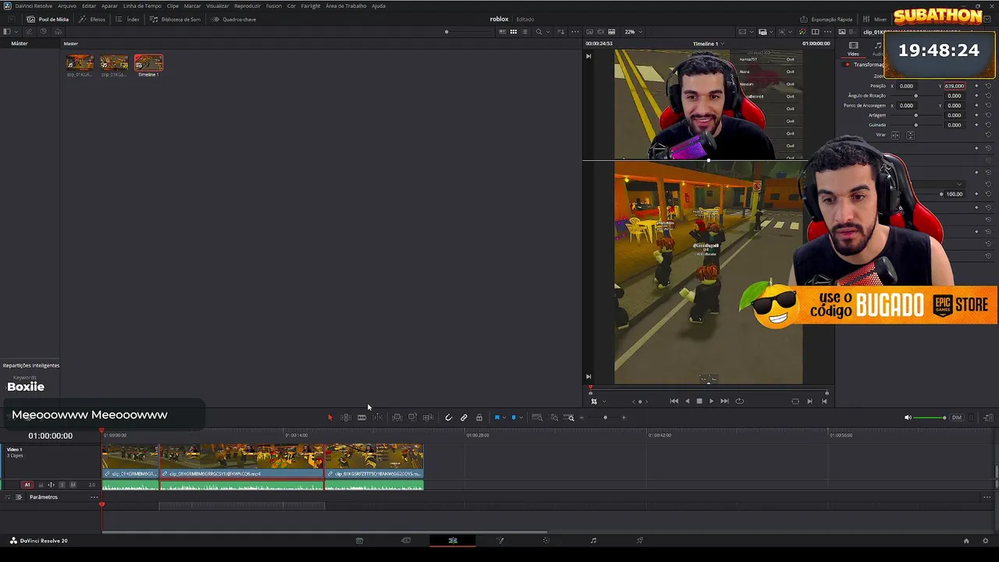Mute the monitor speaker volume icon
This screenshot has height=562, width=999.
pos(908,418)
